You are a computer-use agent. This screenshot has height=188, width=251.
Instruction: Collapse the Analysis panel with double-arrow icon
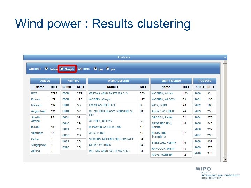(225, 57)
